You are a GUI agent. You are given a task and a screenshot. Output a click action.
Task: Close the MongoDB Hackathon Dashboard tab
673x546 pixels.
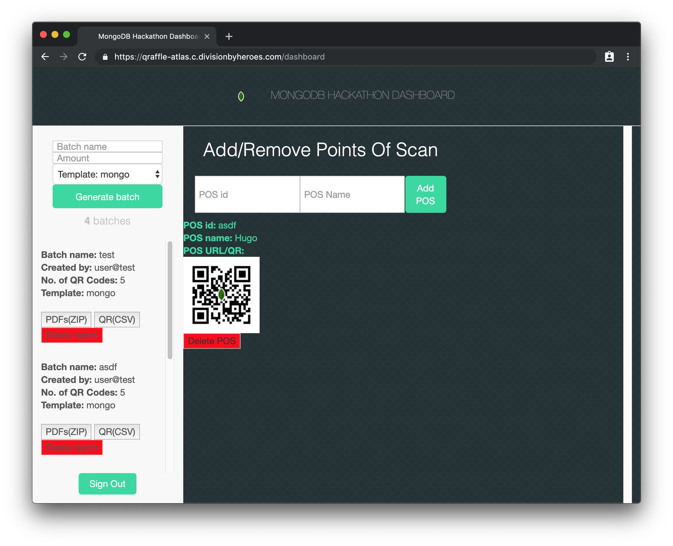[207, 36]
